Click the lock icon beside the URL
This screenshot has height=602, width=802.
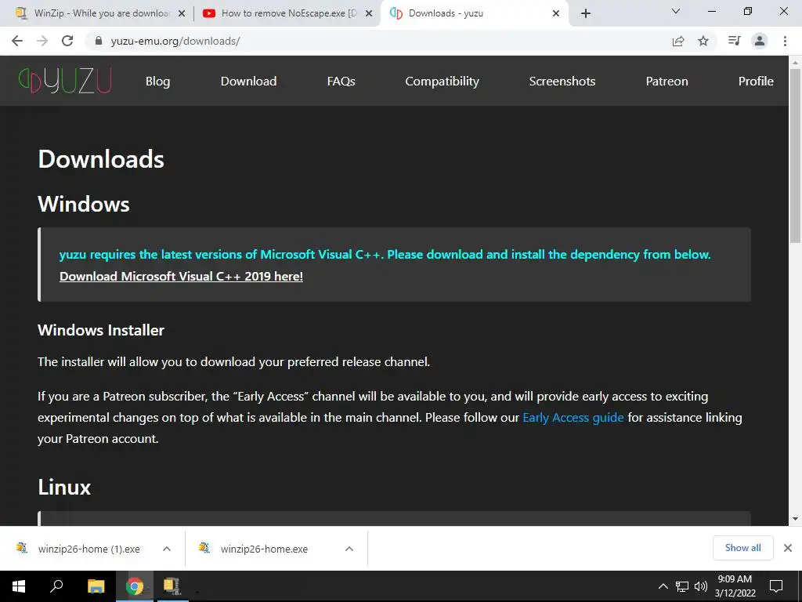click(99, 41)
